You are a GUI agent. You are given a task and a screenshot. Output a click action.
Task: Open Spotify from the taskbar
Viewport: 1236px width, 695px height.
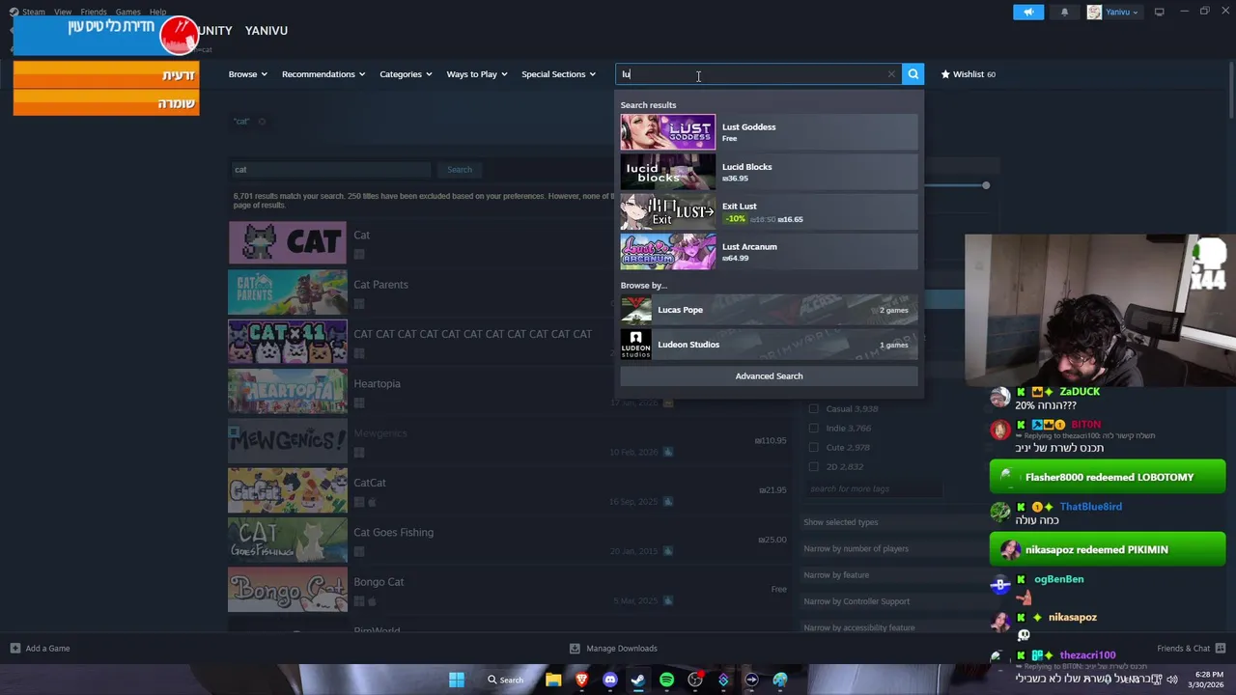pos(666,680)
